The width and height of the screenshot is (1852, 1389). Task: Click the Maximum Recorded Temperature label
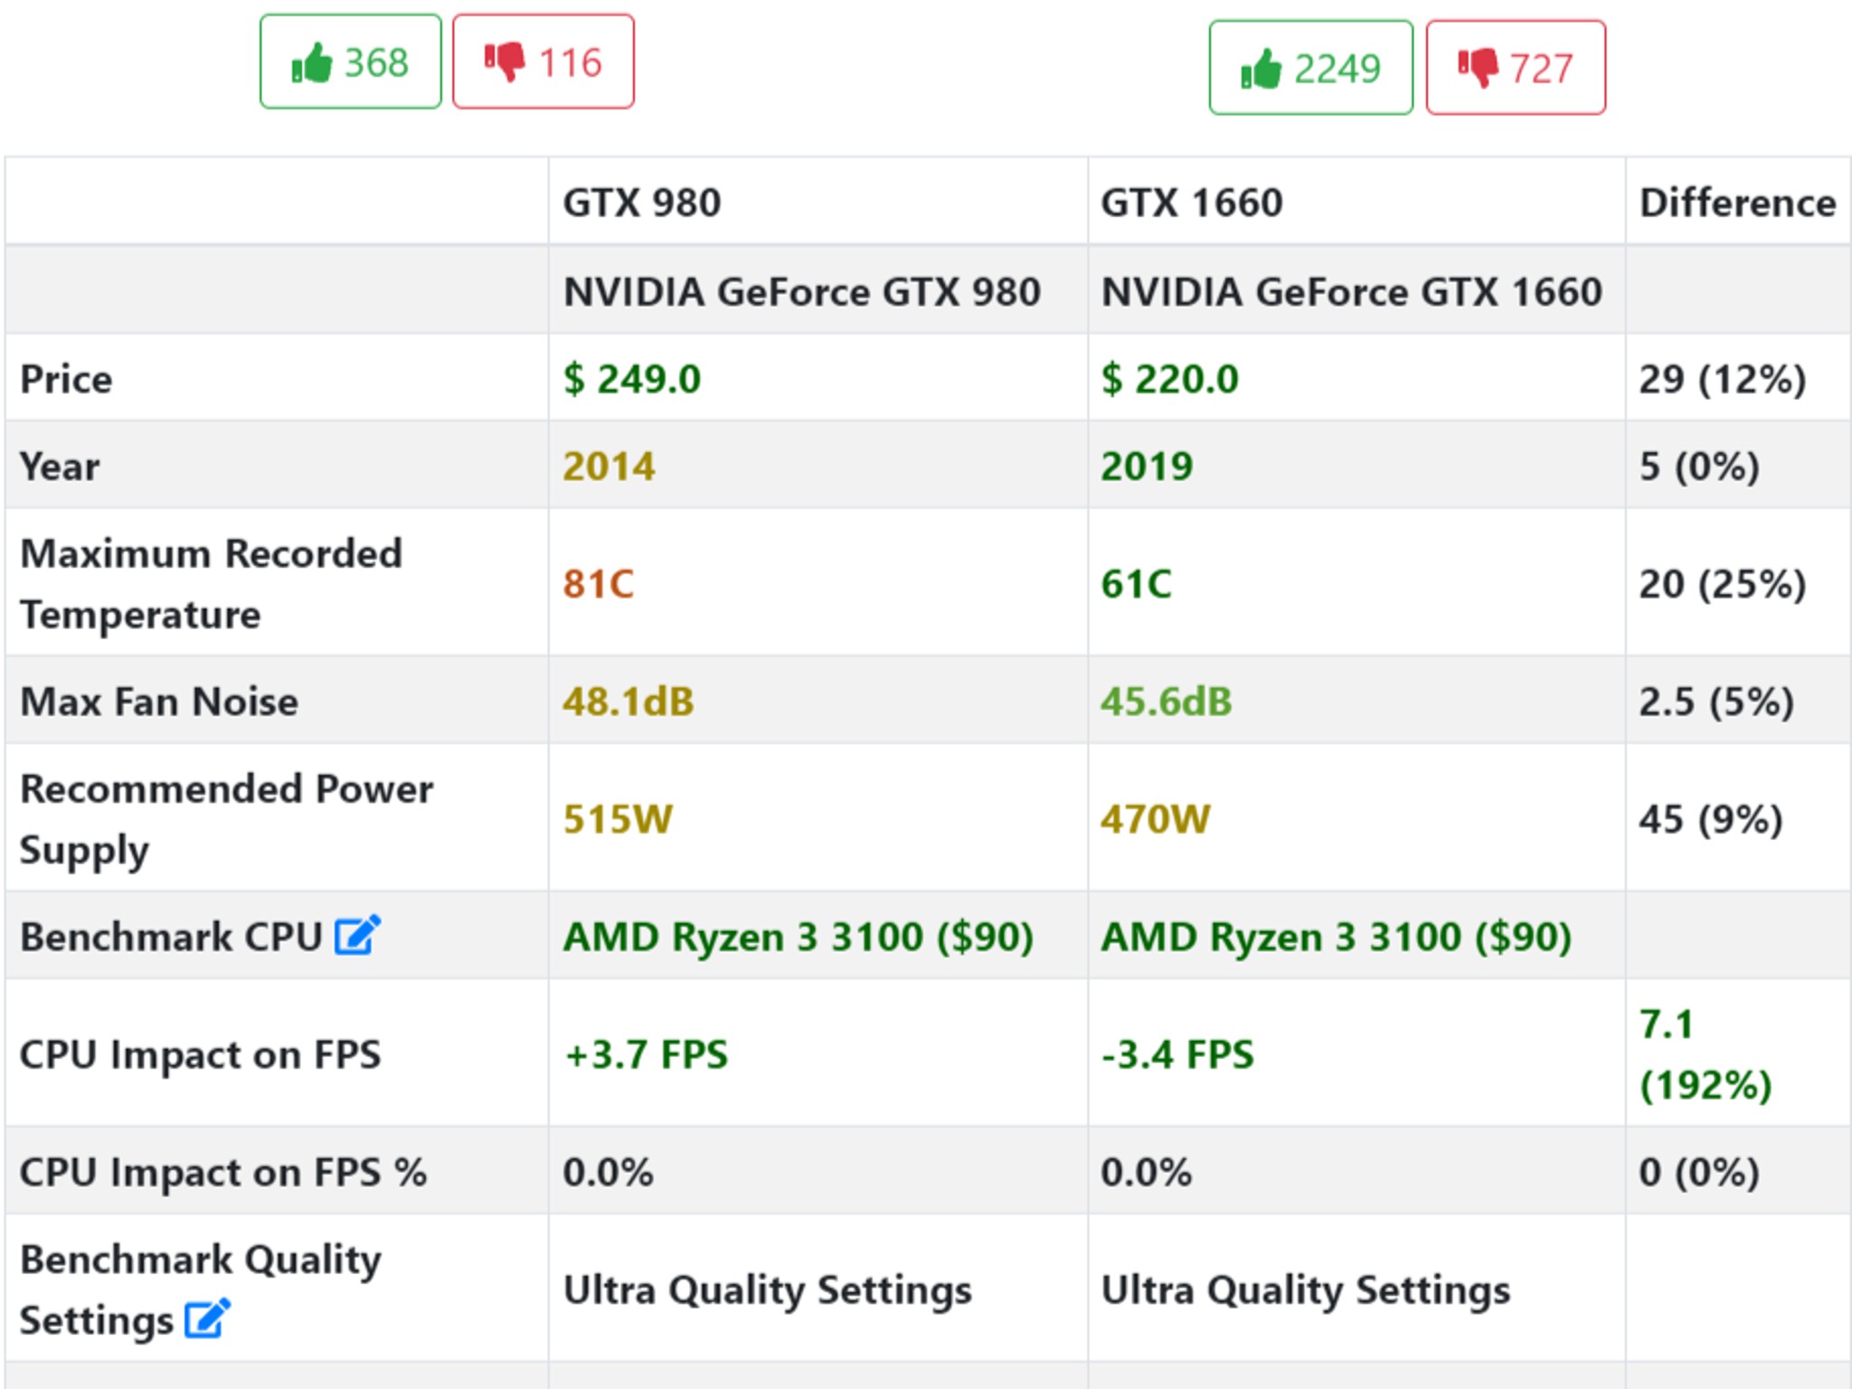click(211, 583)
